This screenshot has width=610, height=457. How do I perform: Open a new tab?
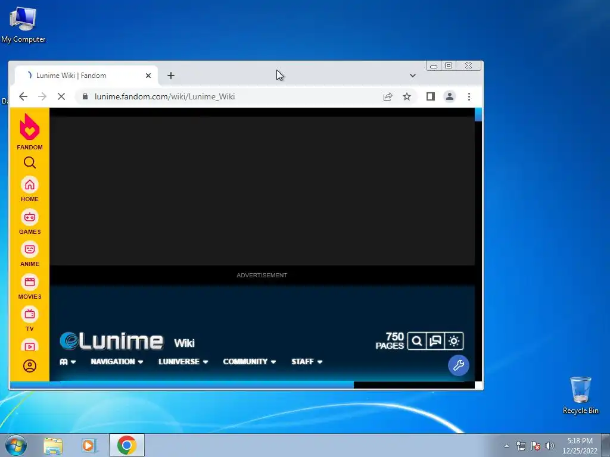tap(171, 76)
